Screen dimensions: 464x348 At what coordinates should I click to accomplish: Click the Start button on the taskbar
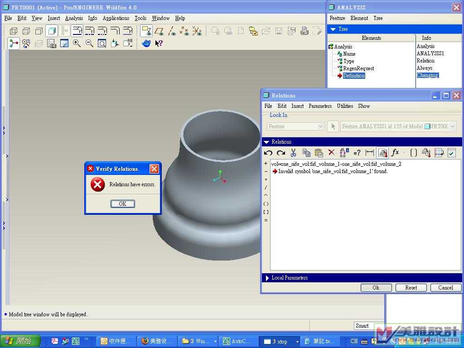click(x=20, y=341)
